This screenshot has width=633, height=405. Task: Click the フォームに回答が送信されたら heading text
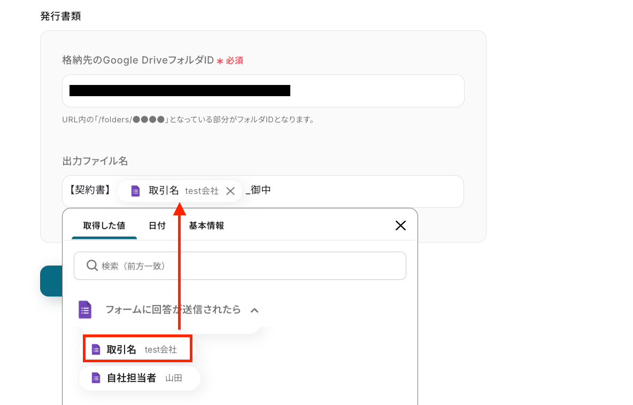pos(173,310)
